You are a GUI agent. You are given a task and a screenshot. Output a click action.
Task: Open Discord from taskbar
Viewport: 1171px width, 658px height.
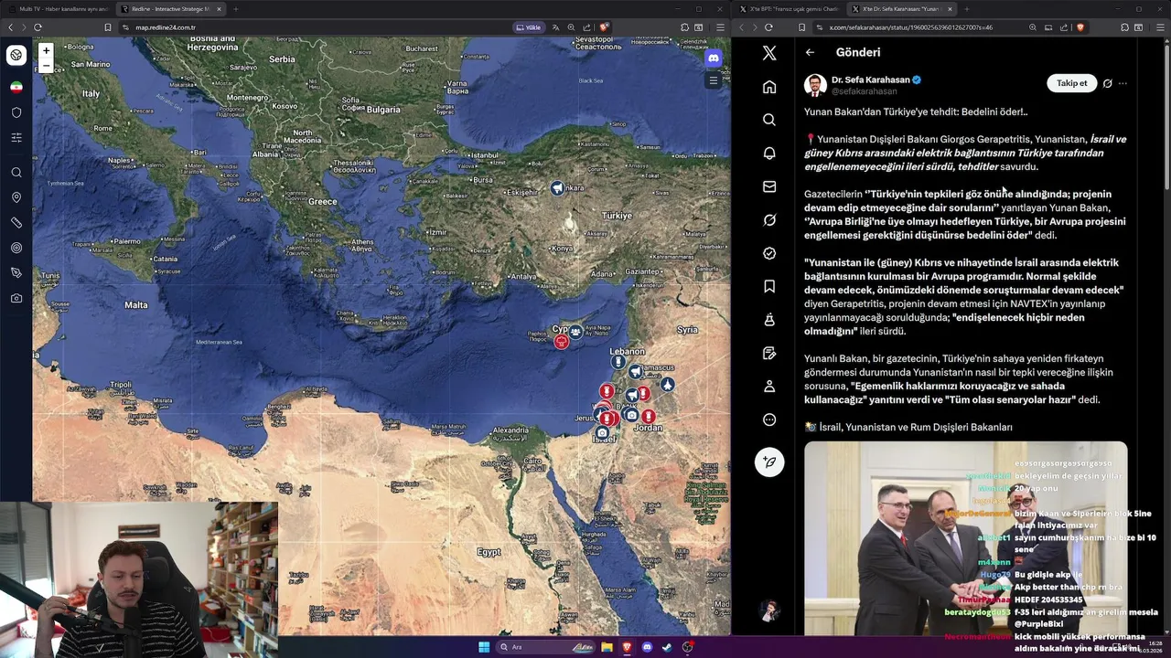click(647, 647)
